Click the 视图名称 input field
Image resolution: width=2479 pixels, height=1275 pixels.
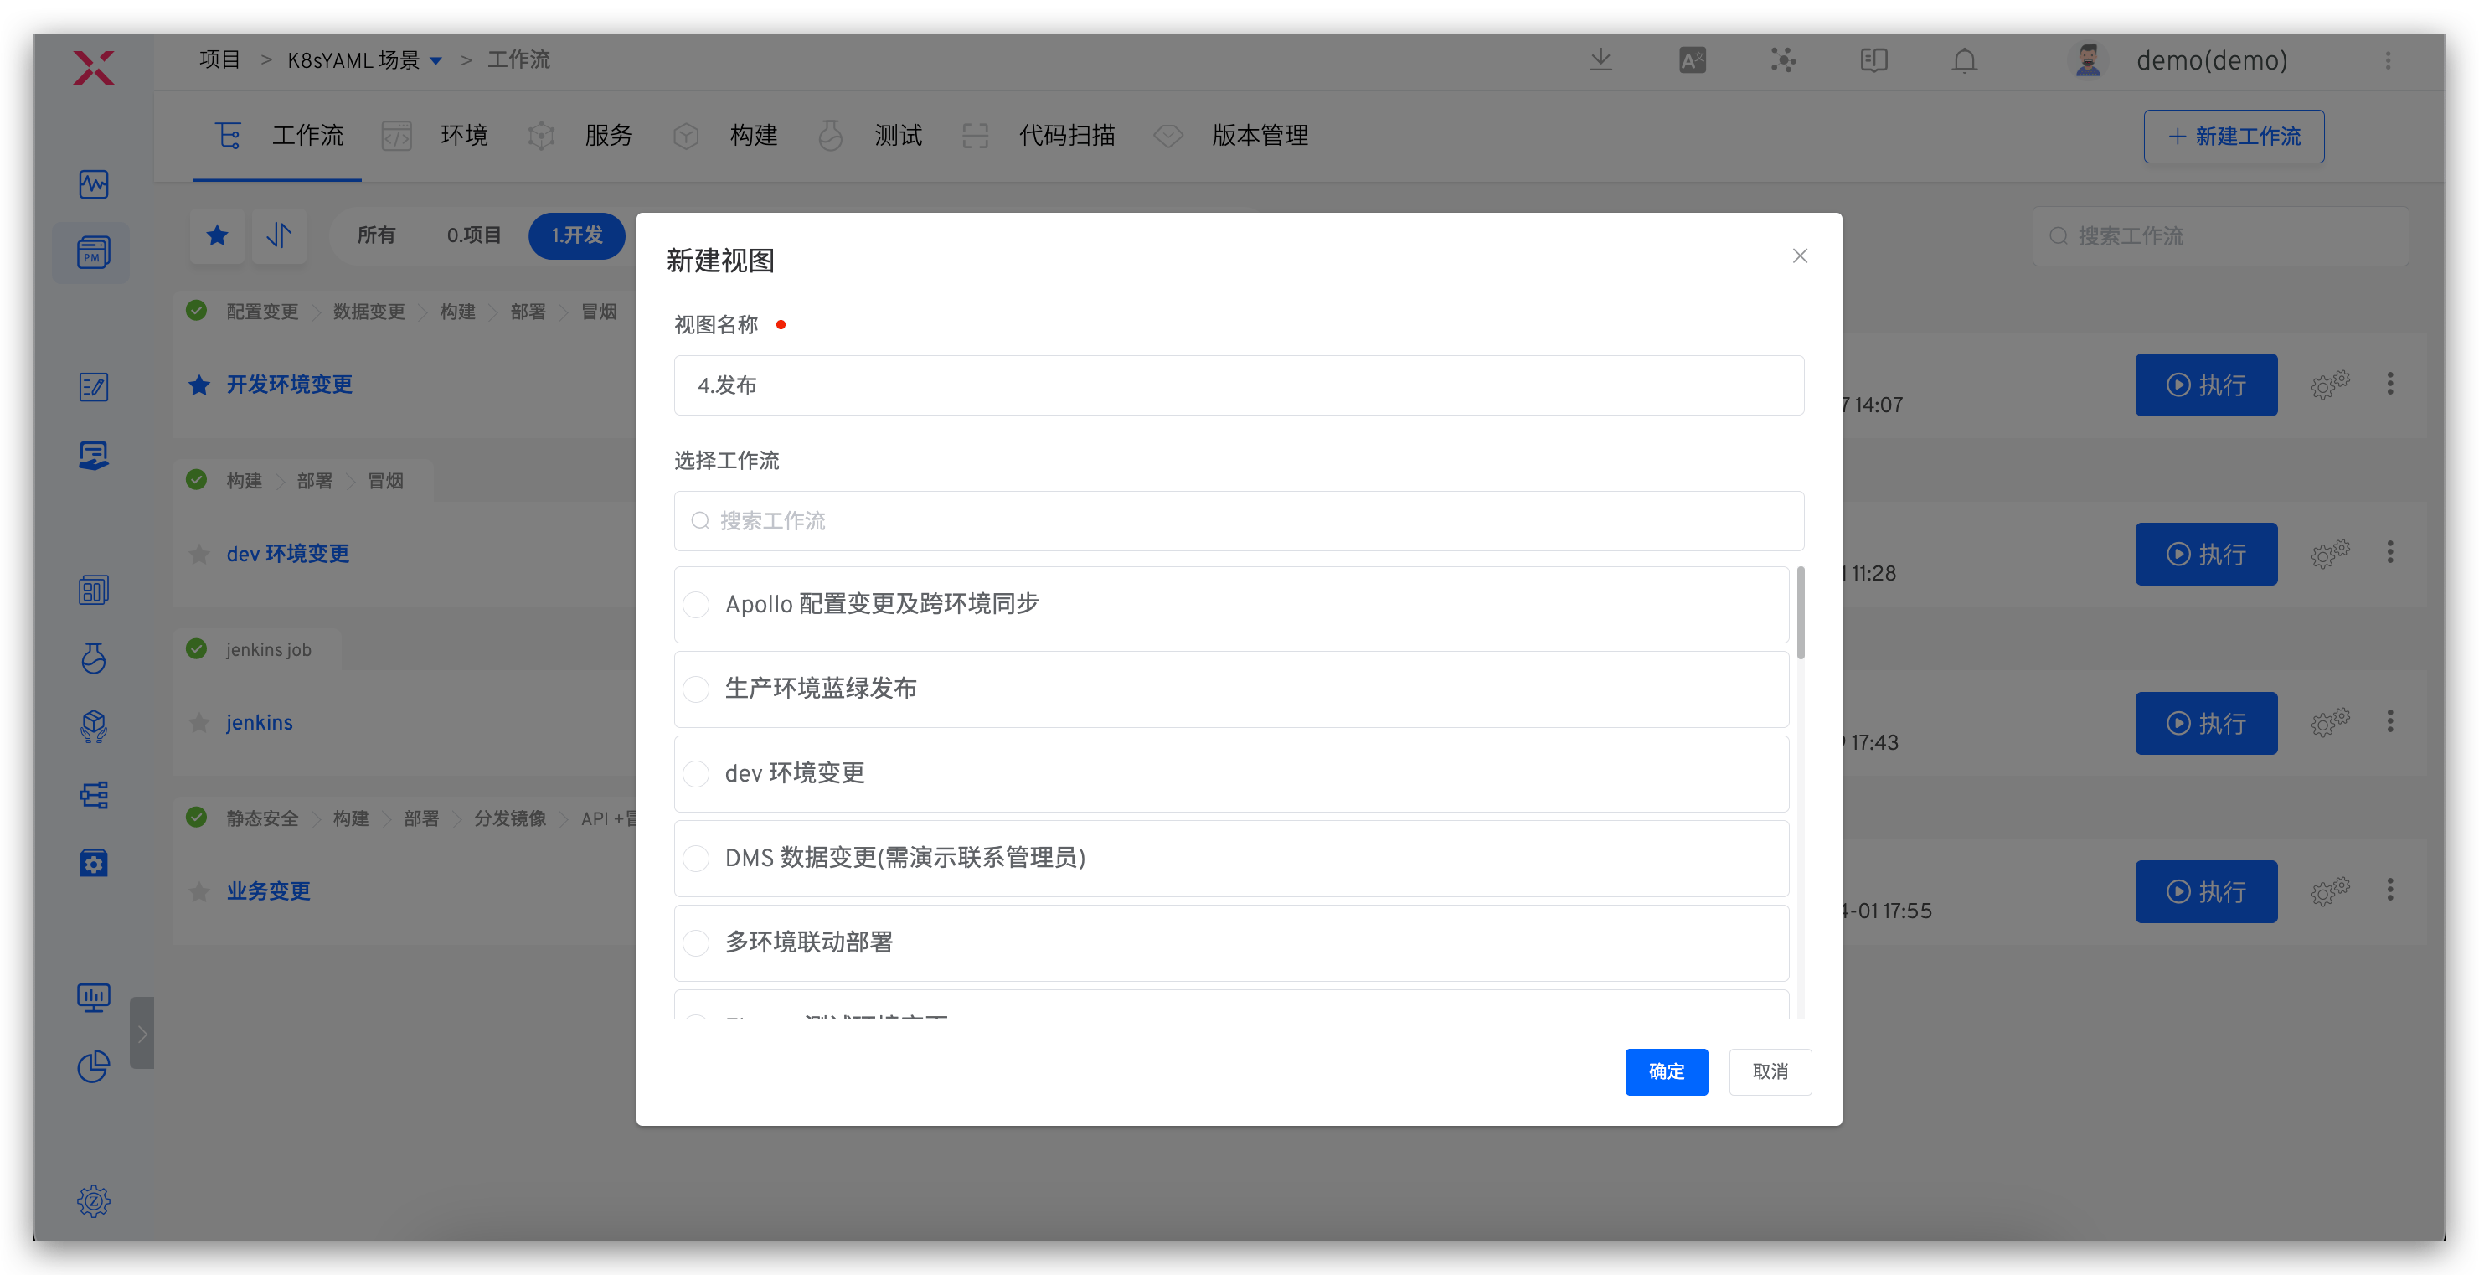[1238, 386]
